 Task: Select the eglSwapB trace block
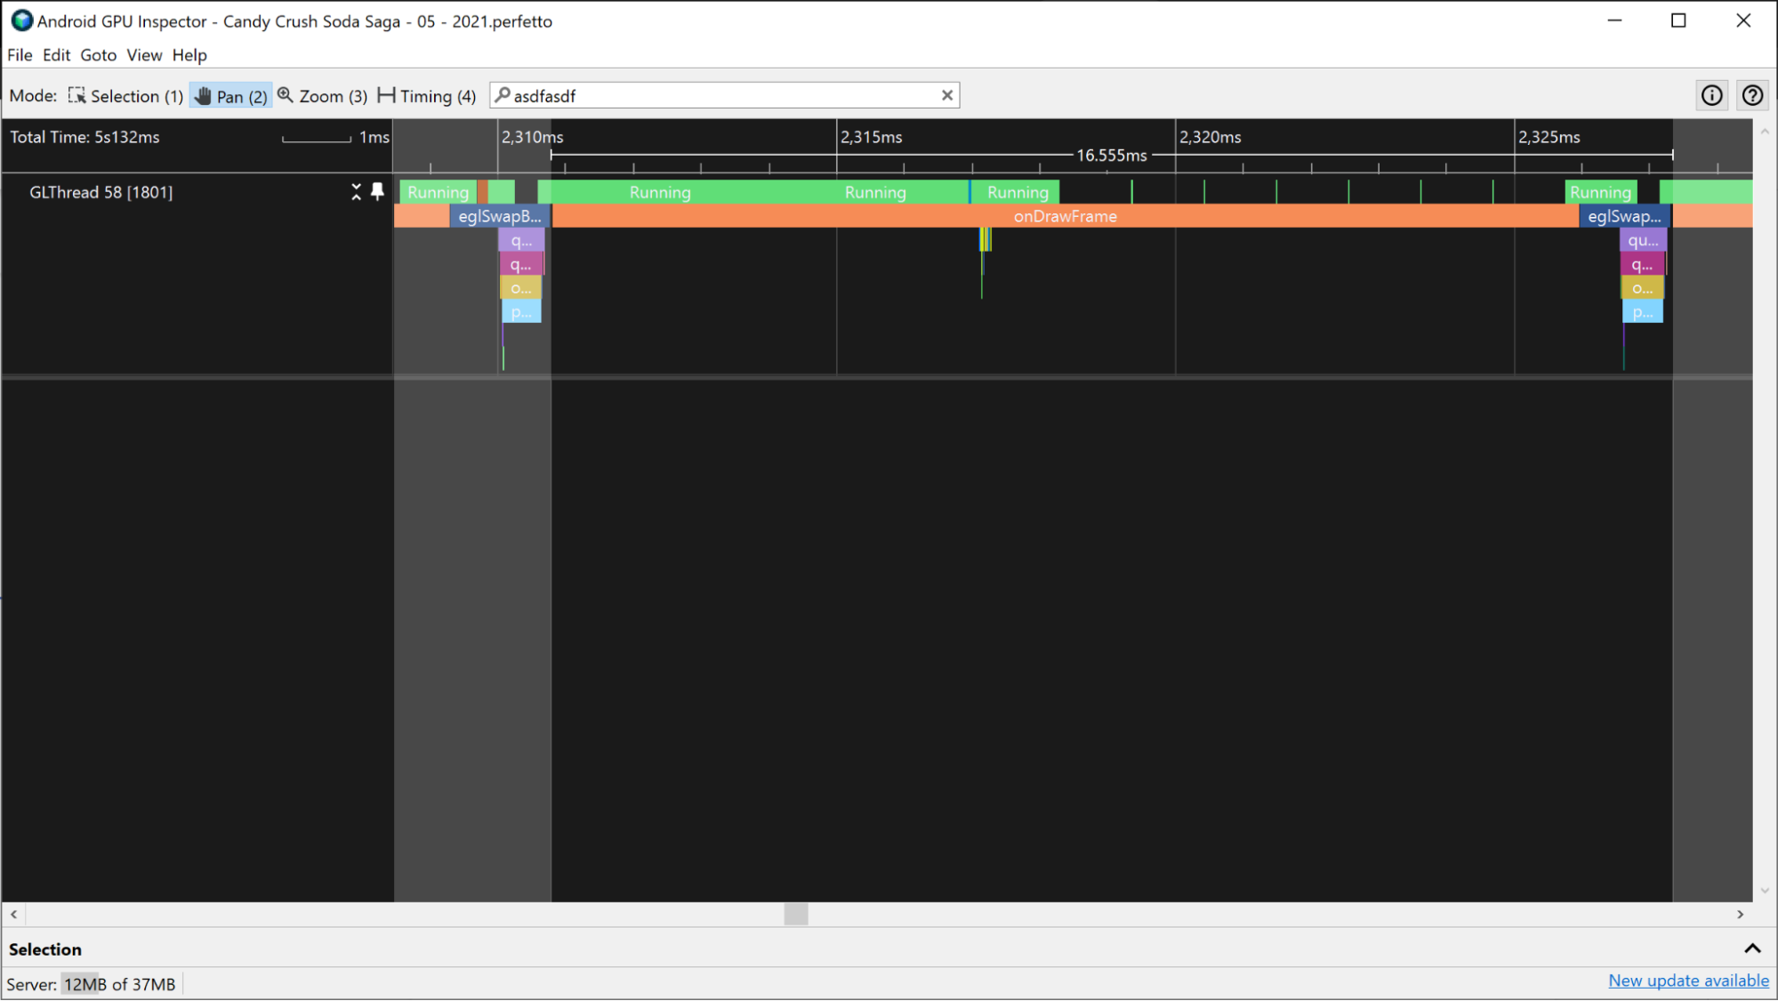coord(500,216)
